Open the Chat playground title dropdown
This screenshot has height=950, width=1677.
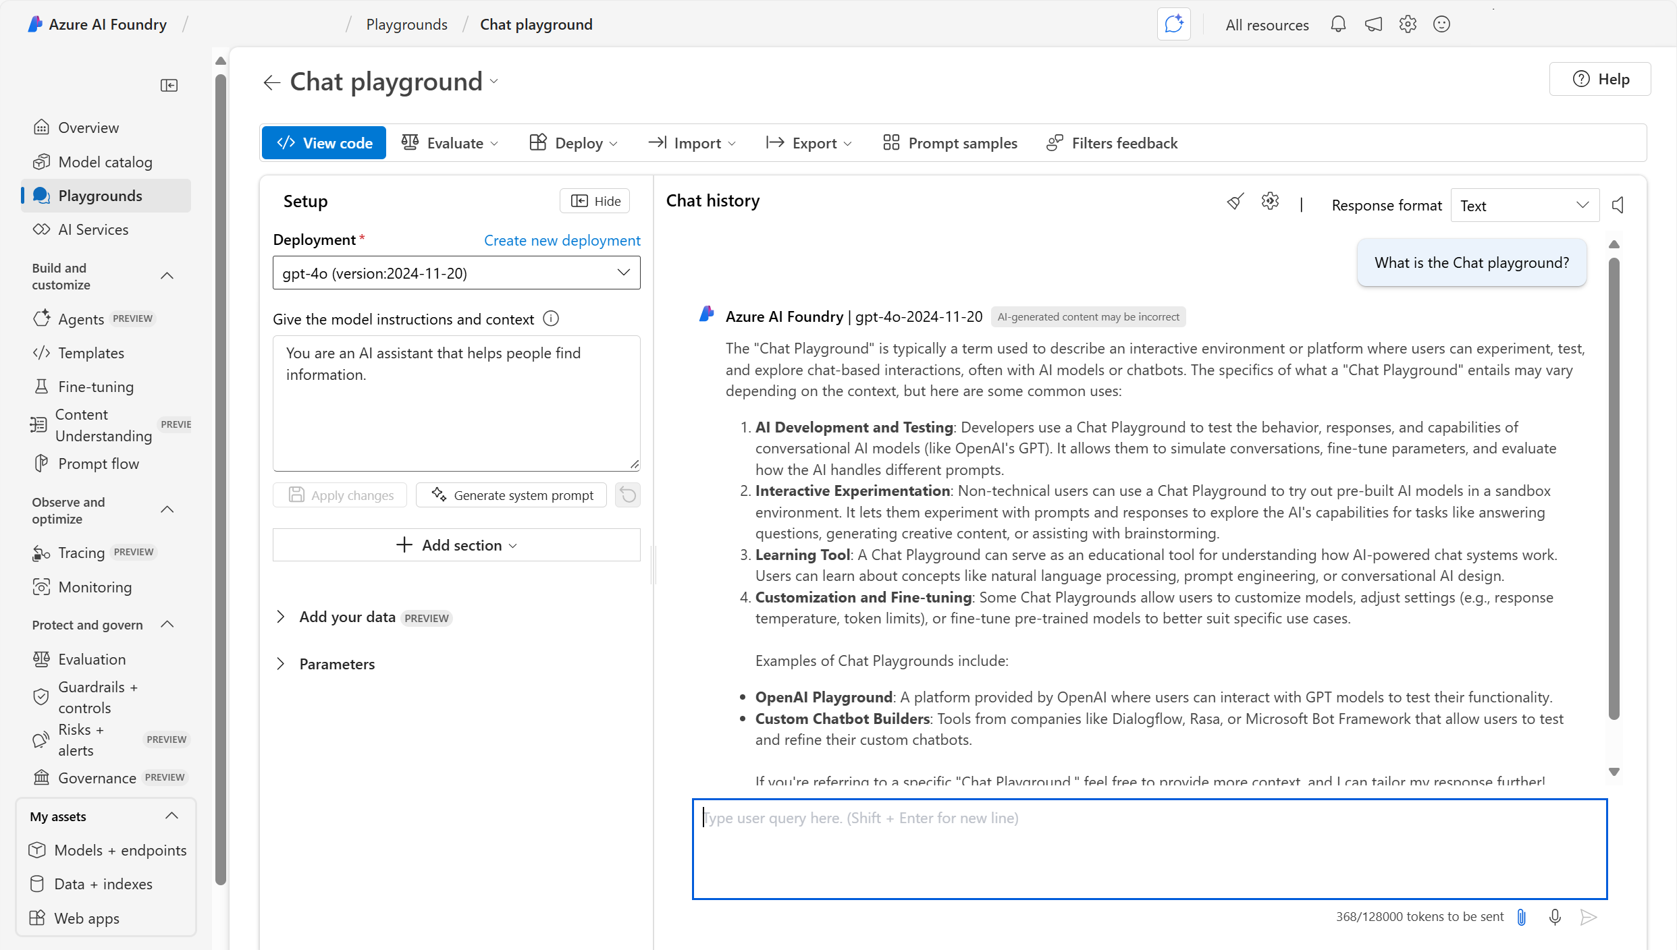pos(494,82)
